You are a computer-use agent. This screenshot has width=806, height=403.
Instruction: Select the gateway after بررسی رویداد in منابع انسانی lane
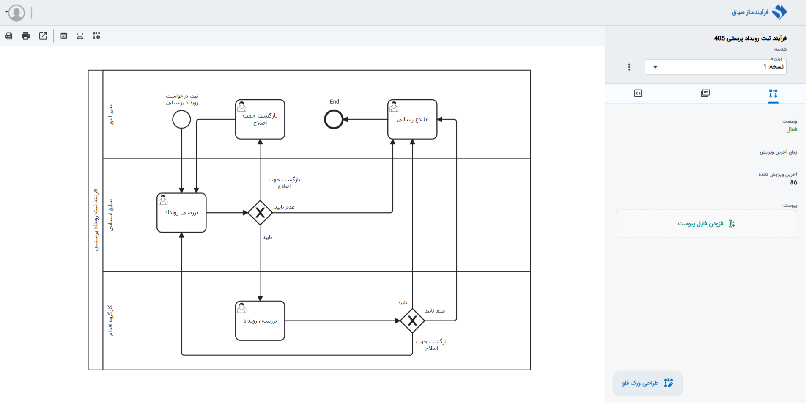260,213
